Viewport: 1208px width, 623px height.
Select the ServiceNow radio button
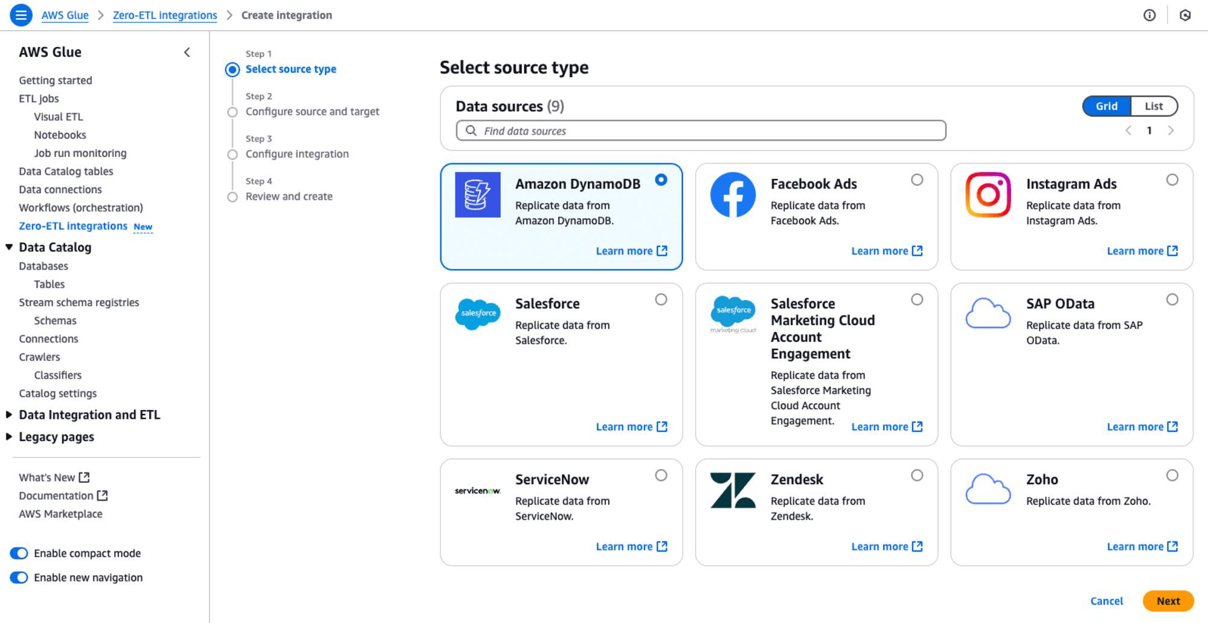661,475
